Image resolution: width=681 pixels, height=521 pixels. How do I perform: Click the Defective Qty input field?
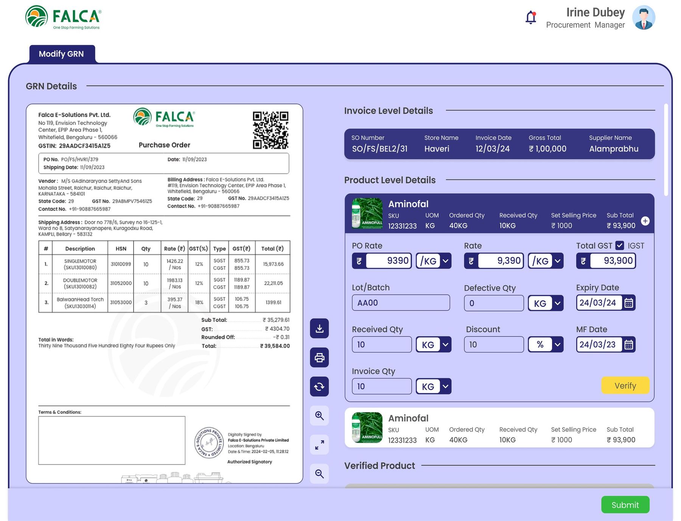(494, 303)
